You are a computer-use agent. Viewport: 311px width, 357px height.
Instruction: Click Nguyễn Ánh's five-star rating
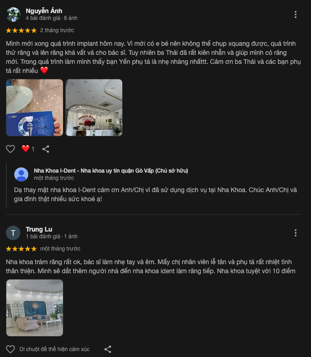[x=21, y=30]
